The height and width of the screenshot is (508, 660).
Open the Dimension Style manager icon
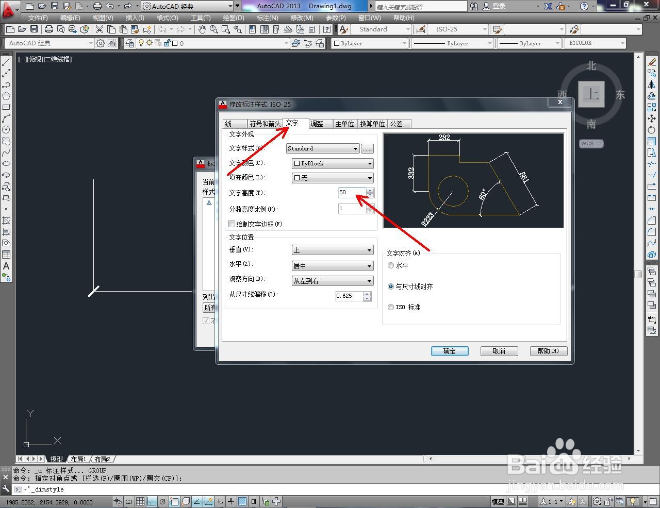click(420, 29)
